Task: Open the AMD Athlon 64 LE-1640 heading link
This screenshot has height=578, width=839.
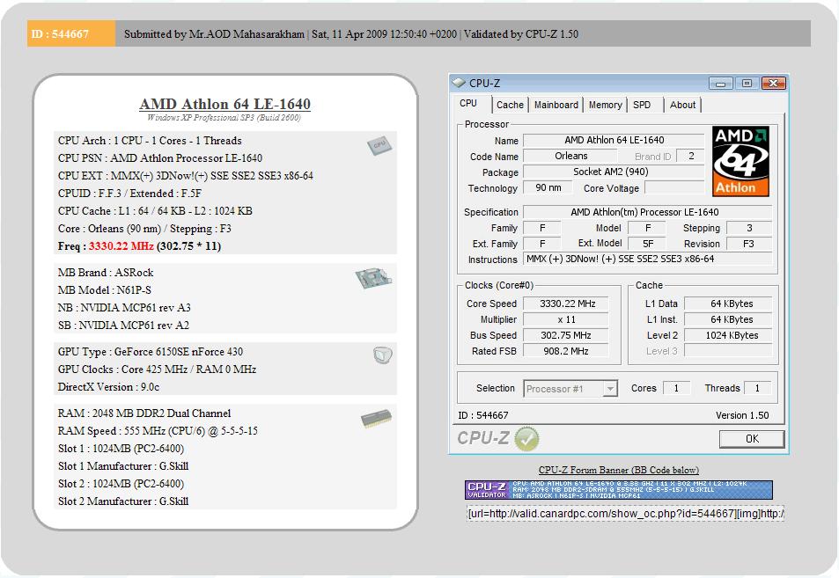Action: [224, 104]
